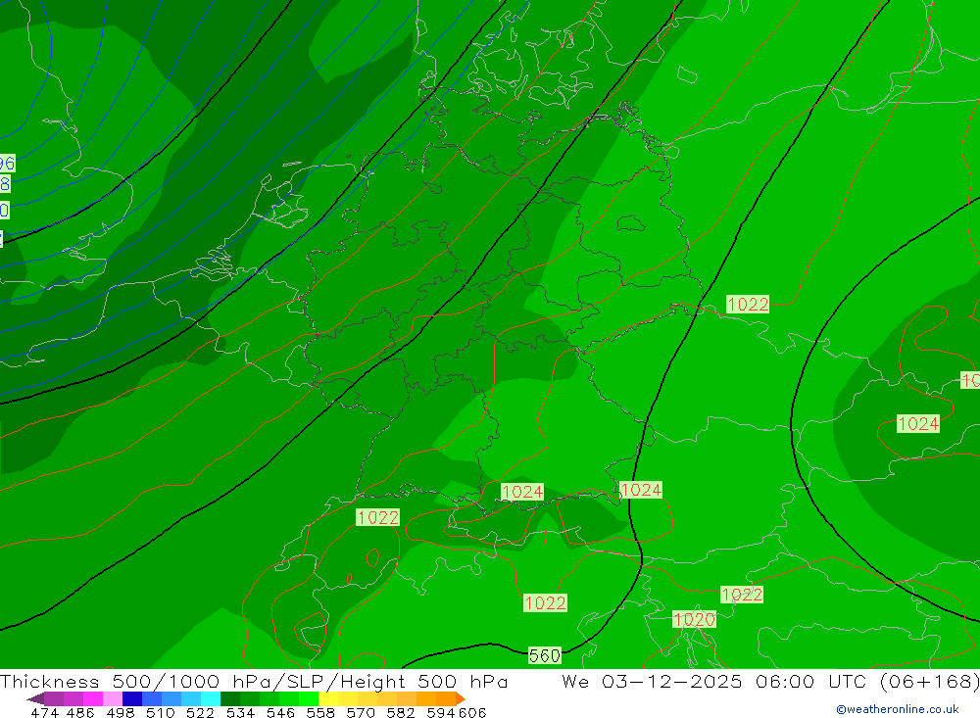Pick the bright yellow legend swatch above 558

328,698
